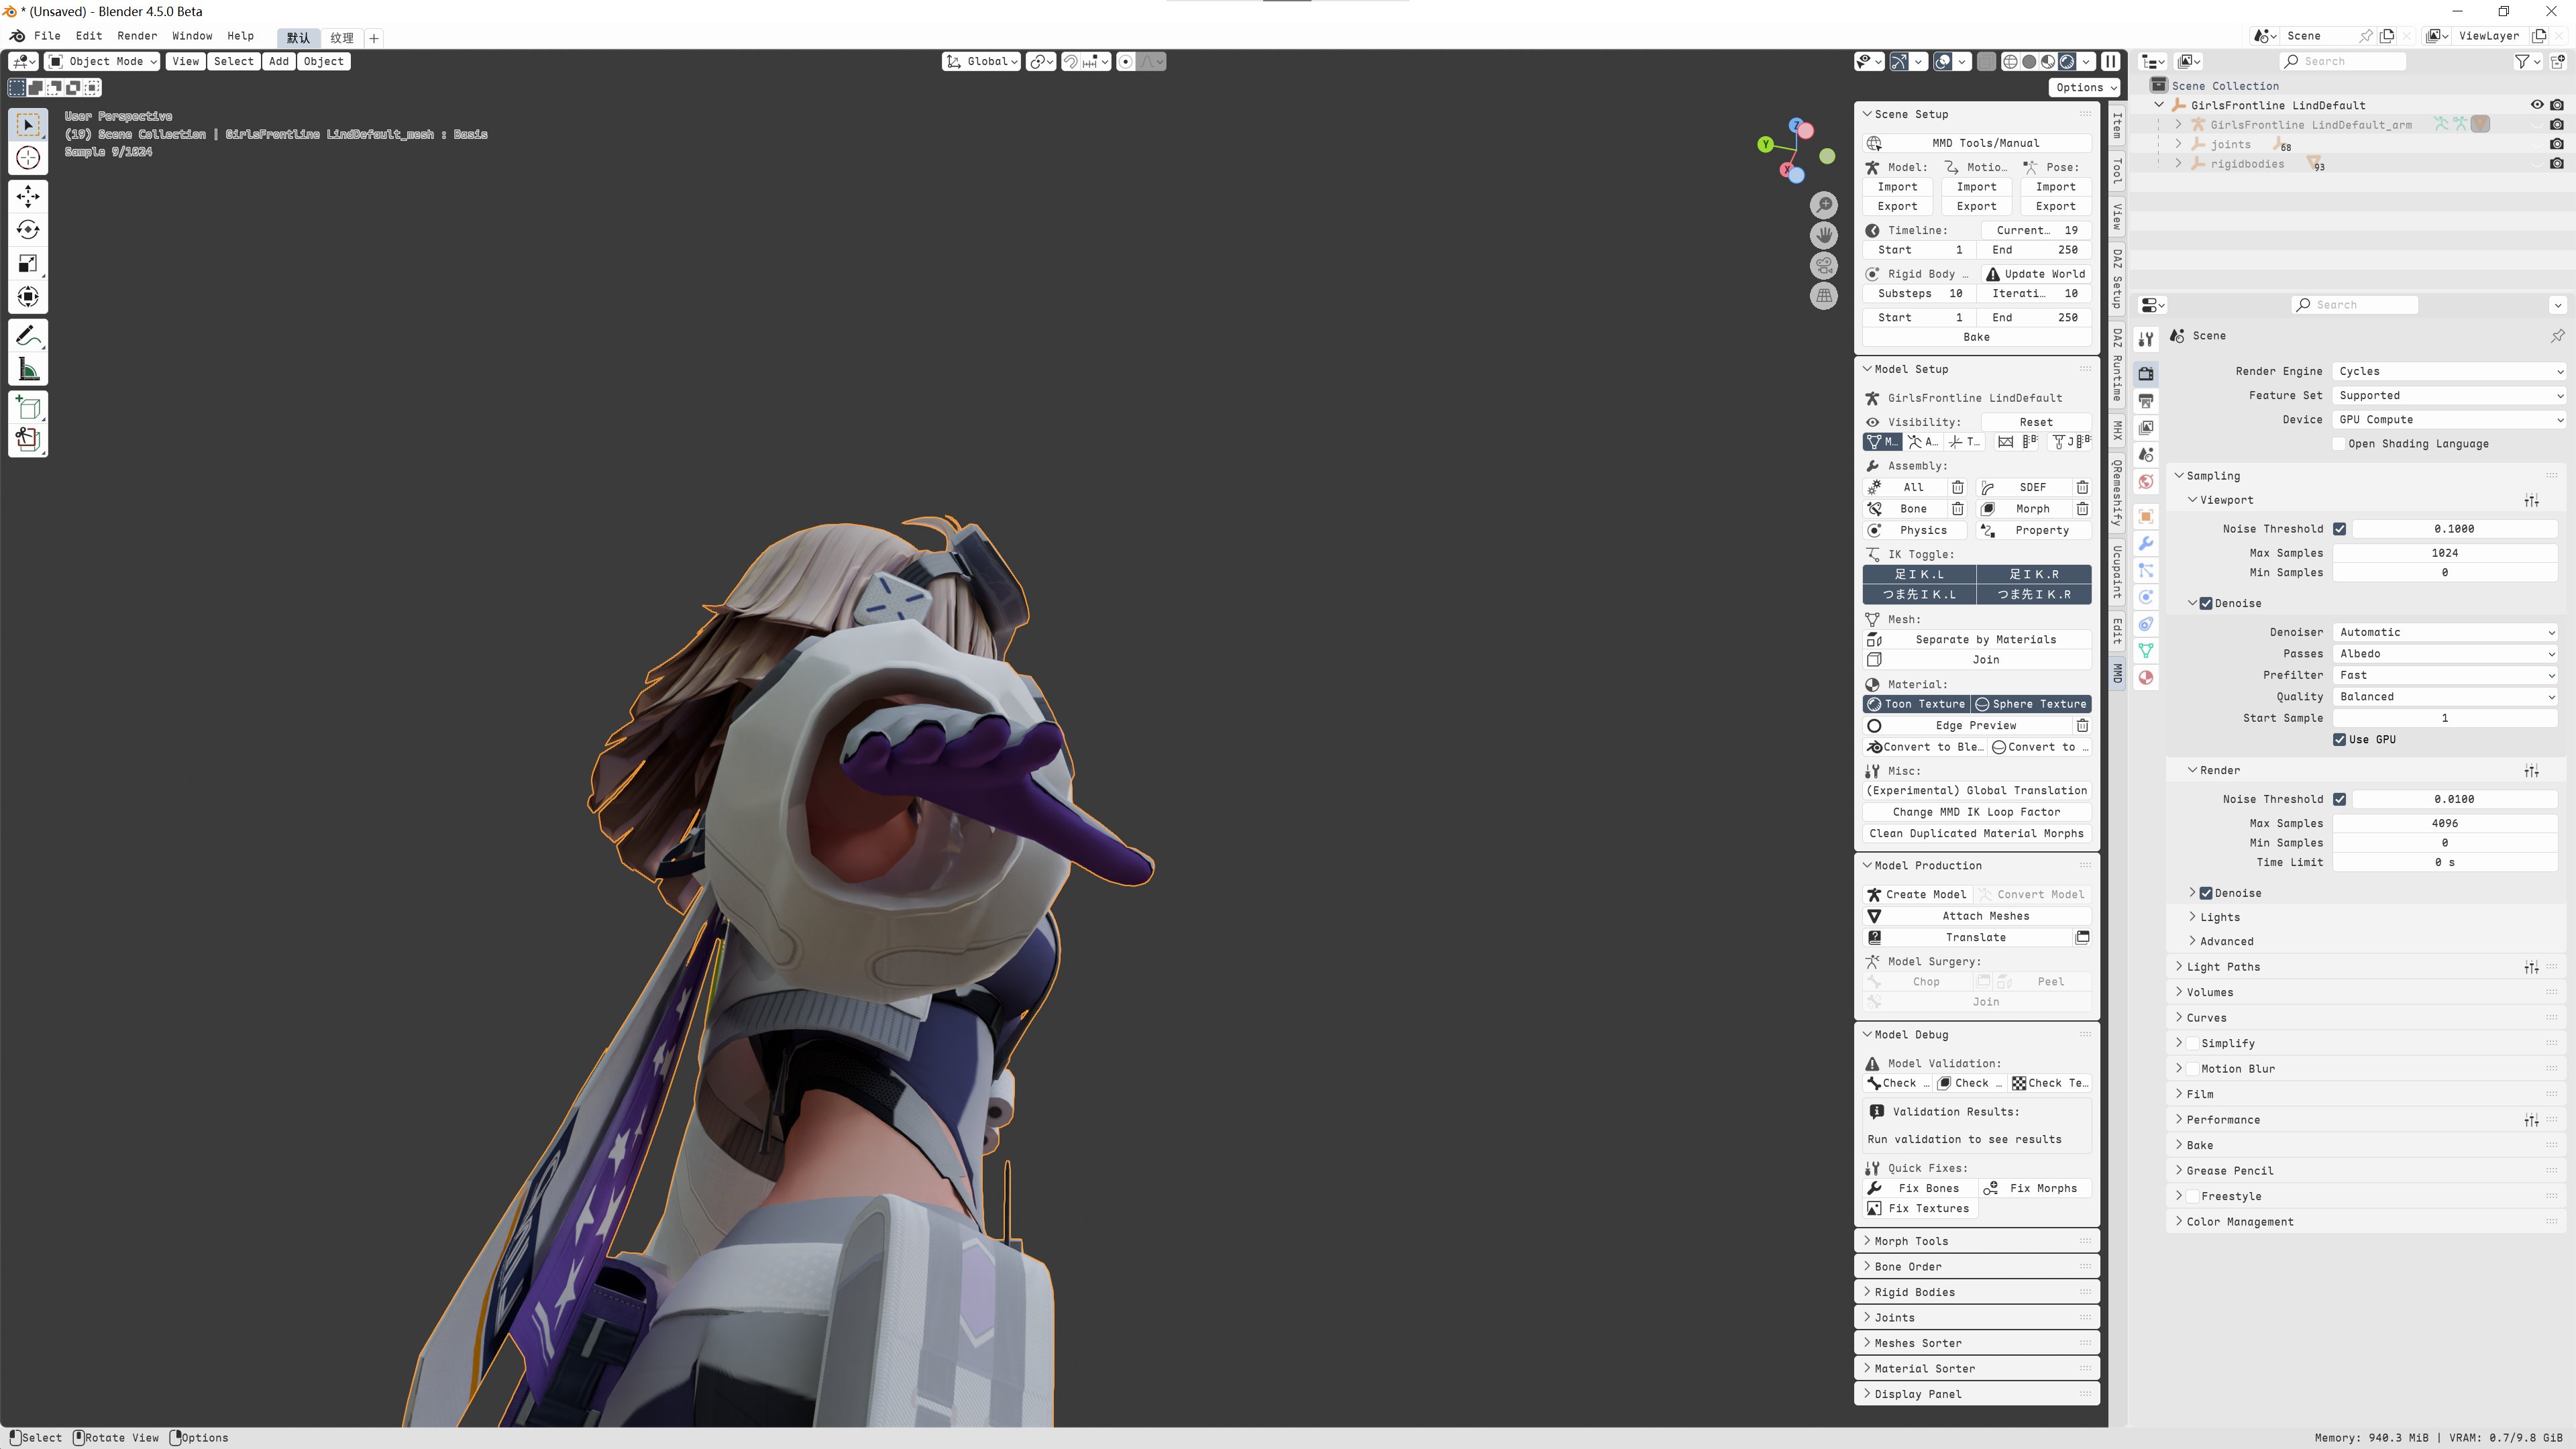The width and height of the screenshot is (2576, 1449).
Task: Open the Material properties tab icon
Action: [x=2146, y=677]
